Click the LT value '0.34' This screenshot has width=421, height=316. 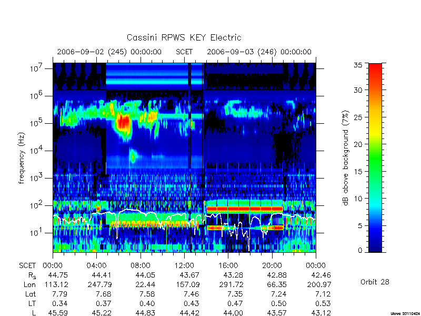coord(61,303)
